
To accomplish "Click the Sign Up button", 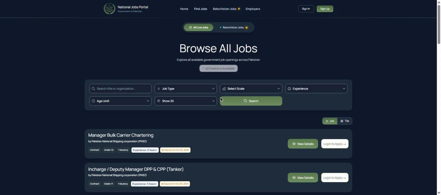I will [x=325, y=9].
